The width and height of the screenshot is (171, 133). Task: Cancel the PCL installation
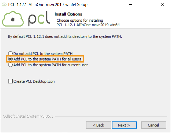coord(153,125)
